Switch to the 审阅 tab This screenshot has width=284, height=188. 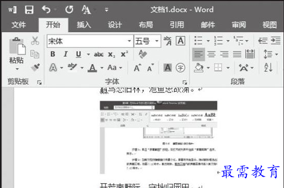click(239, 25)
